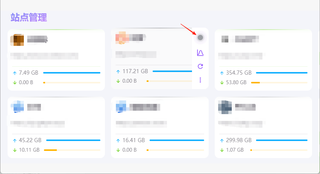Viewport: 320px width, 174px height.
Task: Click the 299.98 GB upload value
Action: point(239,140)
